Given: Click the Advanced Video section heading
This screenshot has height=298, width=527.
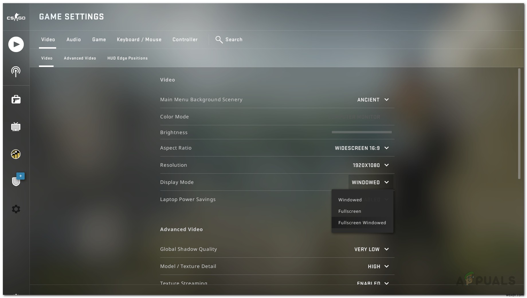Looking at the screenshot, I should pos(181,229).
